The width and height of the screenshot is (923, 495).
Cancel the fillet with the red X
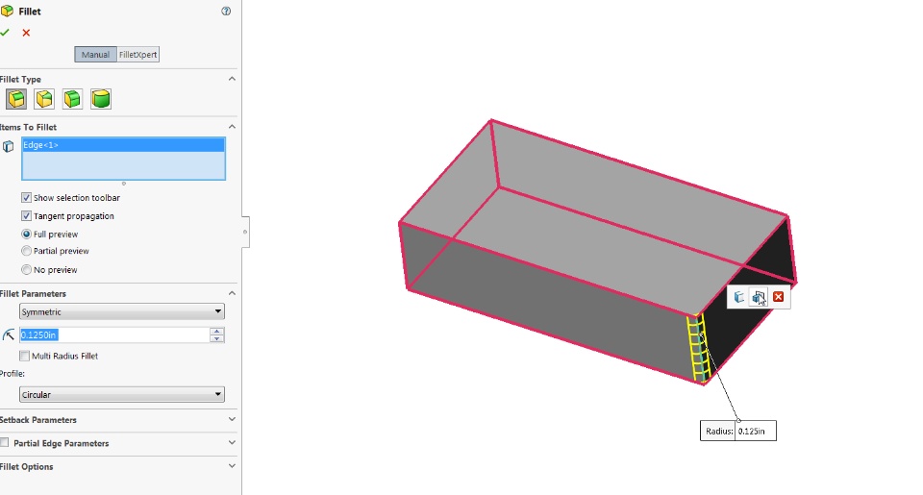pyautogui.click(x=26, y=33)
